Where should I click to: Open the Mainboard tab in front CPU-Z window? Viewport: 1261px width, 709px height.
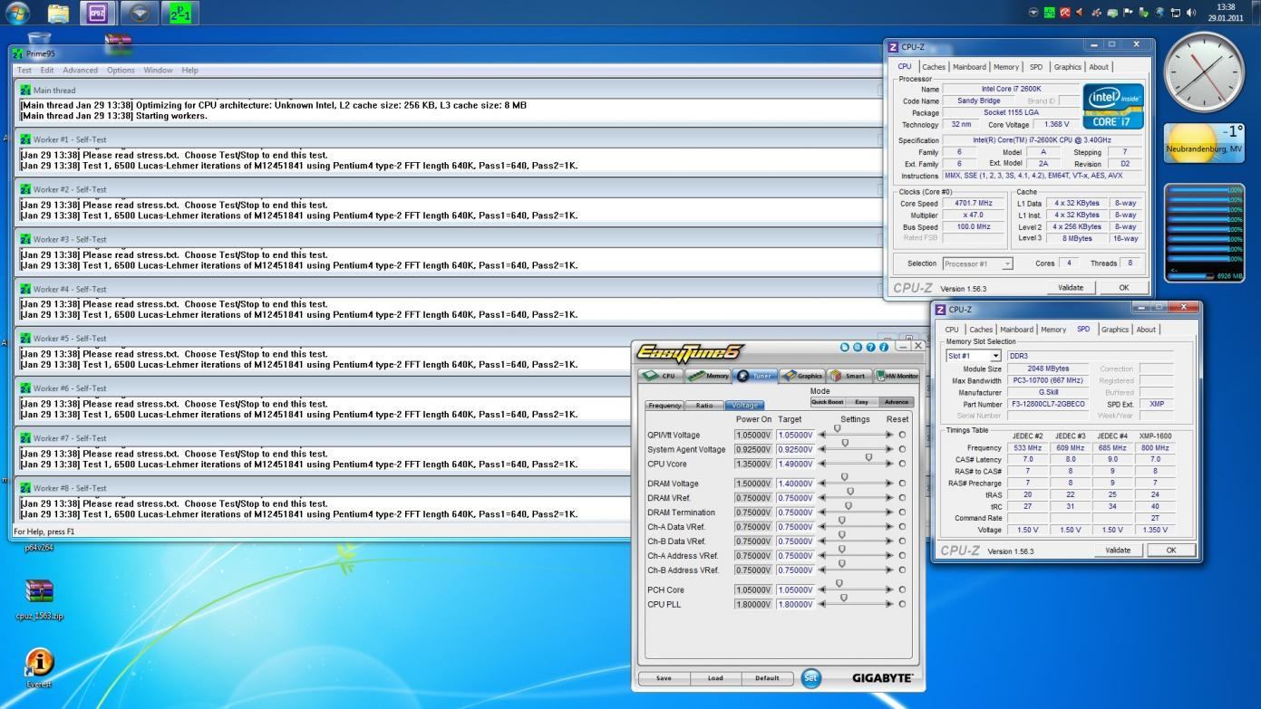tap(1016, 330)
